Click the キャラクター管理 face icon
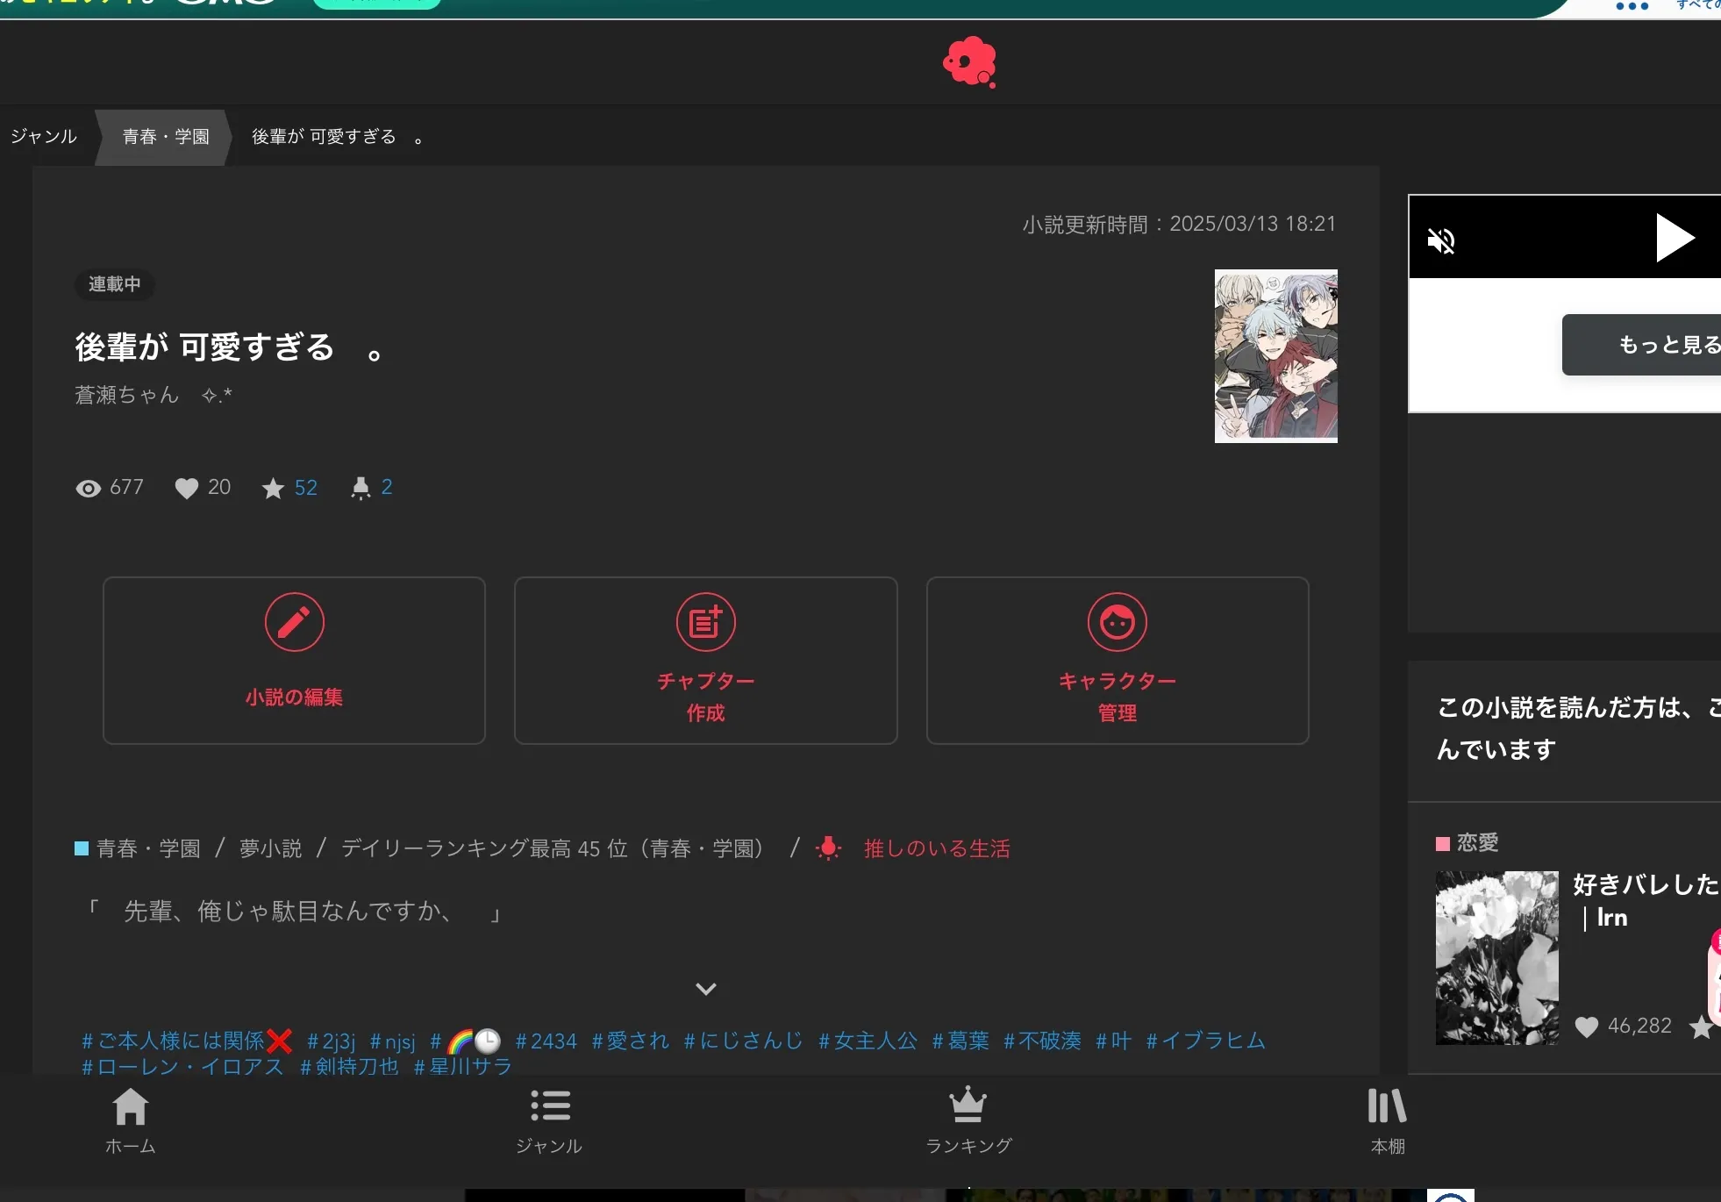The image size is (1721, 1202). (1117, 622)
